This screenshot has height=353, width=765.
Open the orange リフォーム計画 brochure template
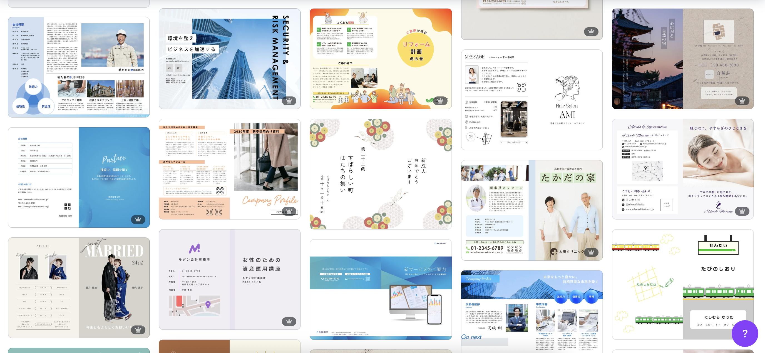[x=381, y=59]
